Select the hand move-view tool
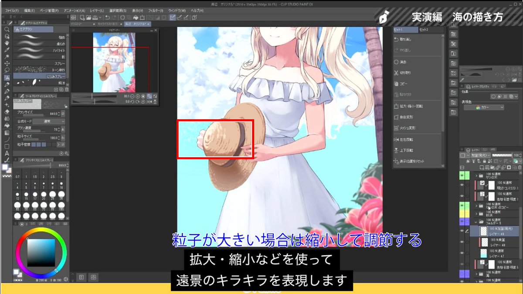523x294 pixels. (7, 43)
